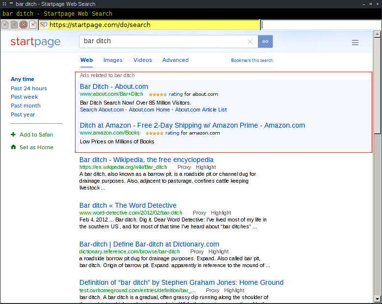This screenshot has width=382, height=304.
Task: Click Highlight for the Word Detective result
Action: point(221,213)
